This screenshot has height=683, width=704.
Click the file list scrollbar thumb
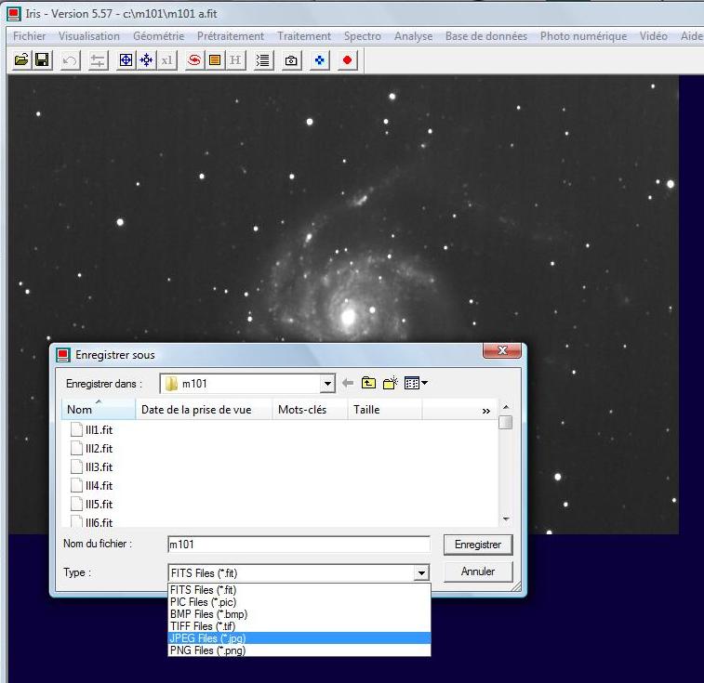506,422
